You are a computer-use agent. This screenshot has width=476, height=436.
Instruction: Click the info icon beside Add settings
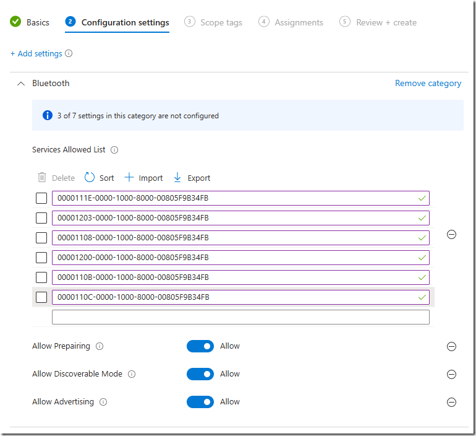click(69, 53)
